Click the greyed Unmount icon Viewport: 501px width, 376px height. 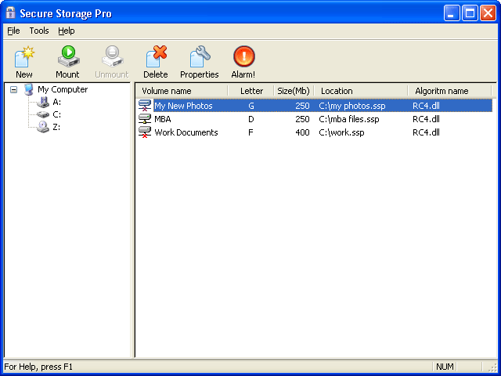(112, 56)
